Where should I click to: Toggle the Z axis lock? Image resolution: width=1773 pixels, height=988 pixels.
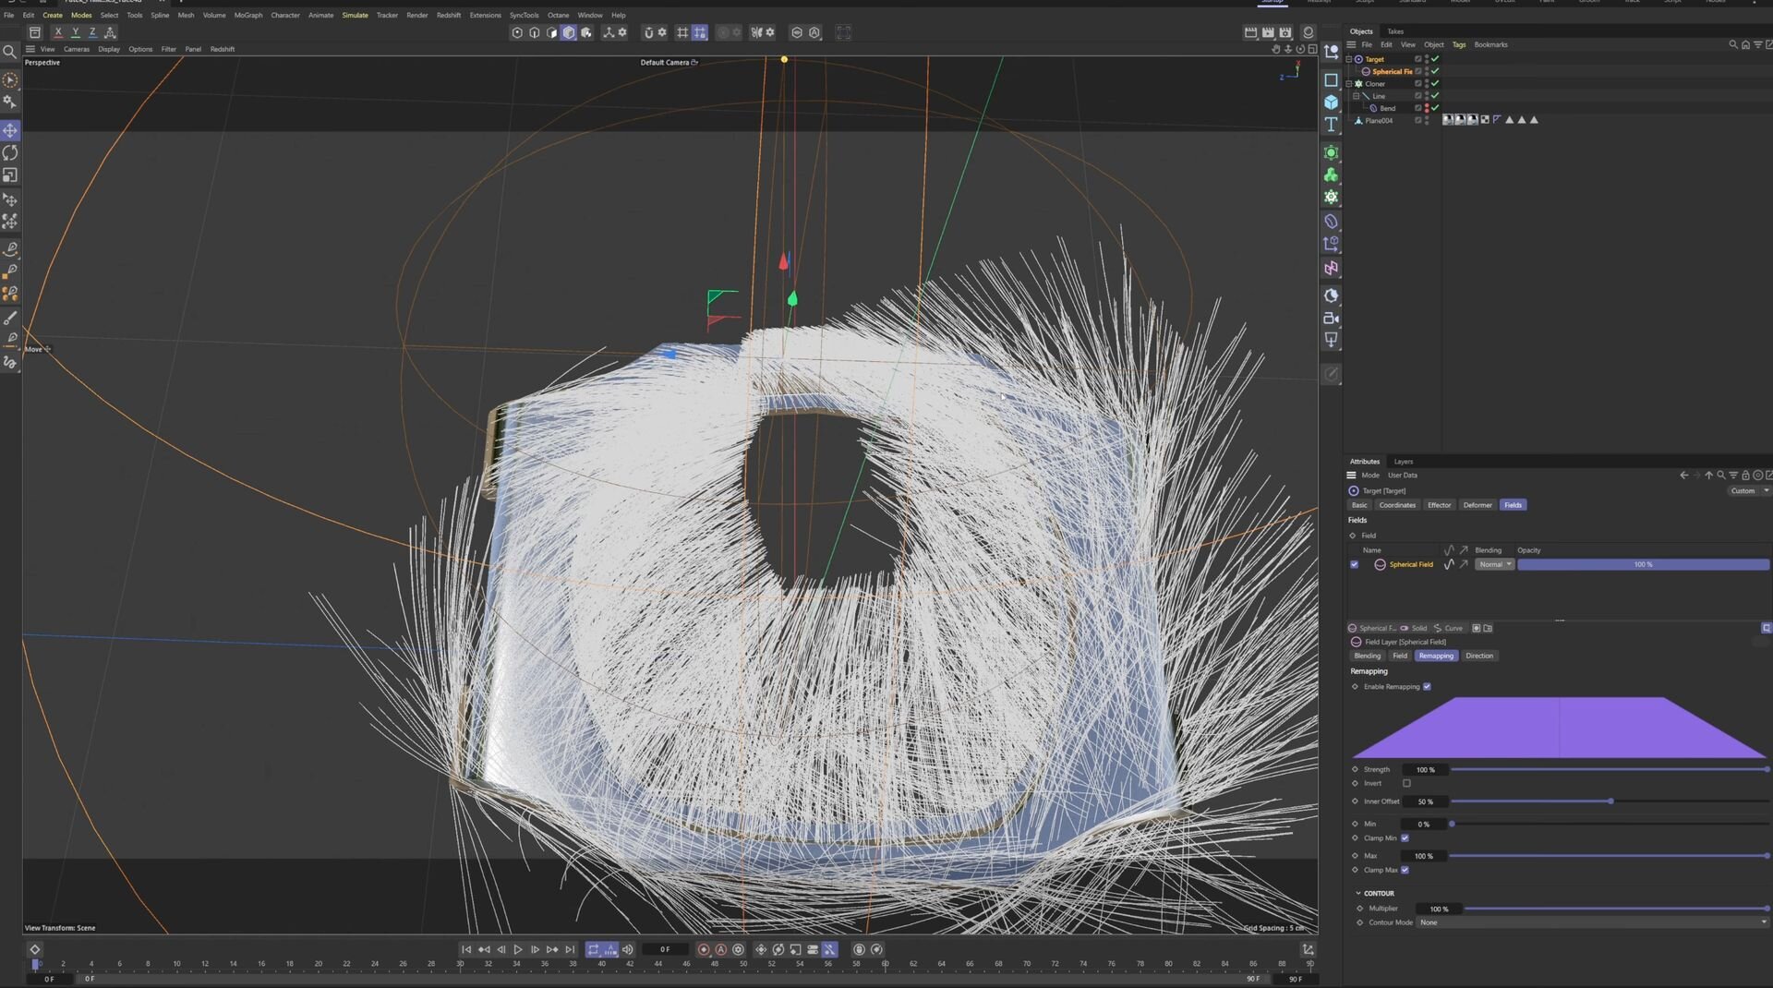click(x=92, y=32)
